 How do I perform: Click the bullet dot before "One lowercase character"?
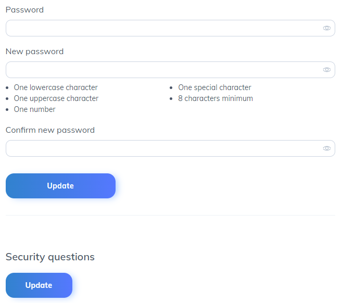7,88
